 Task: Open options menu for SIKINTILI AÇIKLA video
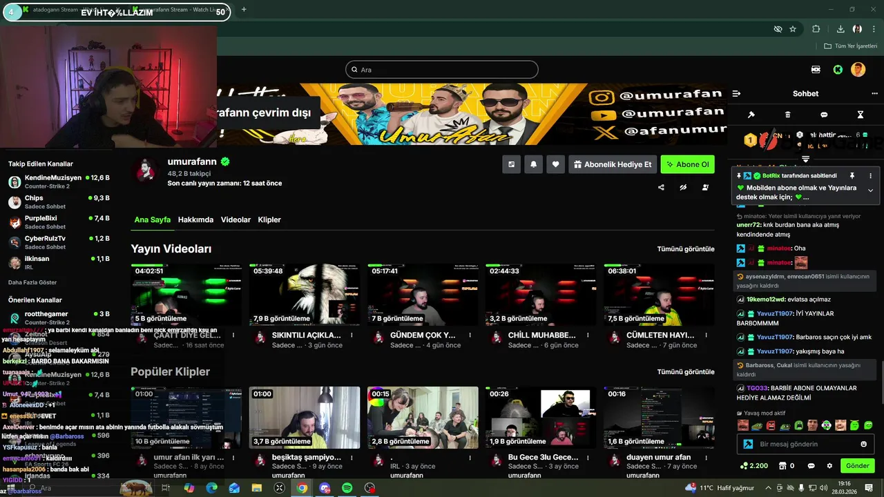(x=352, y=335)
